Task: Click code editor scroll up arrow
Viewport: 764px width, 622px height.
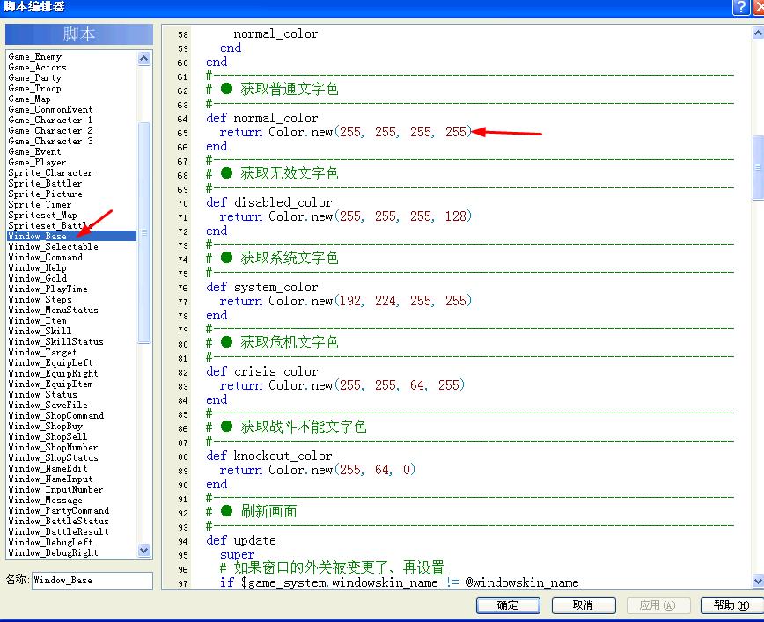Action: [758, 33]
